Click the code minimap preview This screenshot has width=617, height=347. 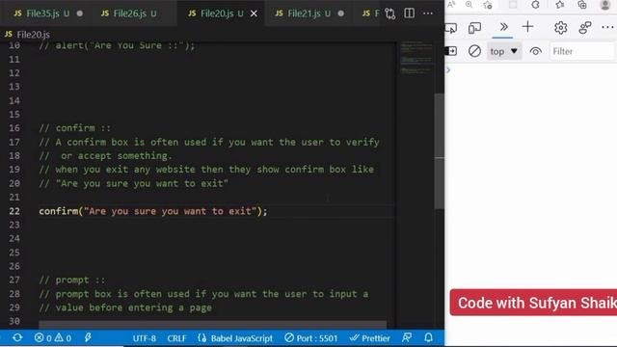pyautogui.click(x=416, y=58)
